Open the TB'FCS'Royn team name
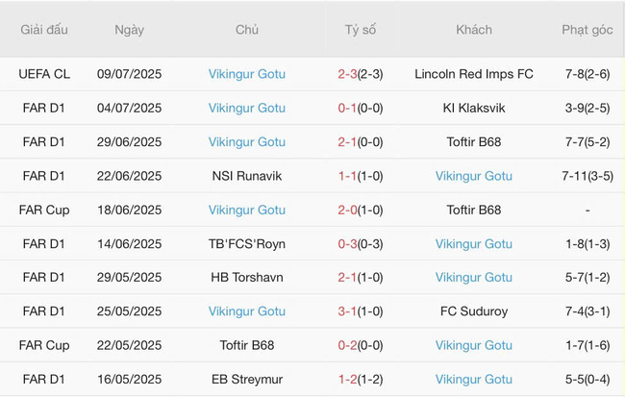Viewport: 625px width, 397px height. coord(247,244)
